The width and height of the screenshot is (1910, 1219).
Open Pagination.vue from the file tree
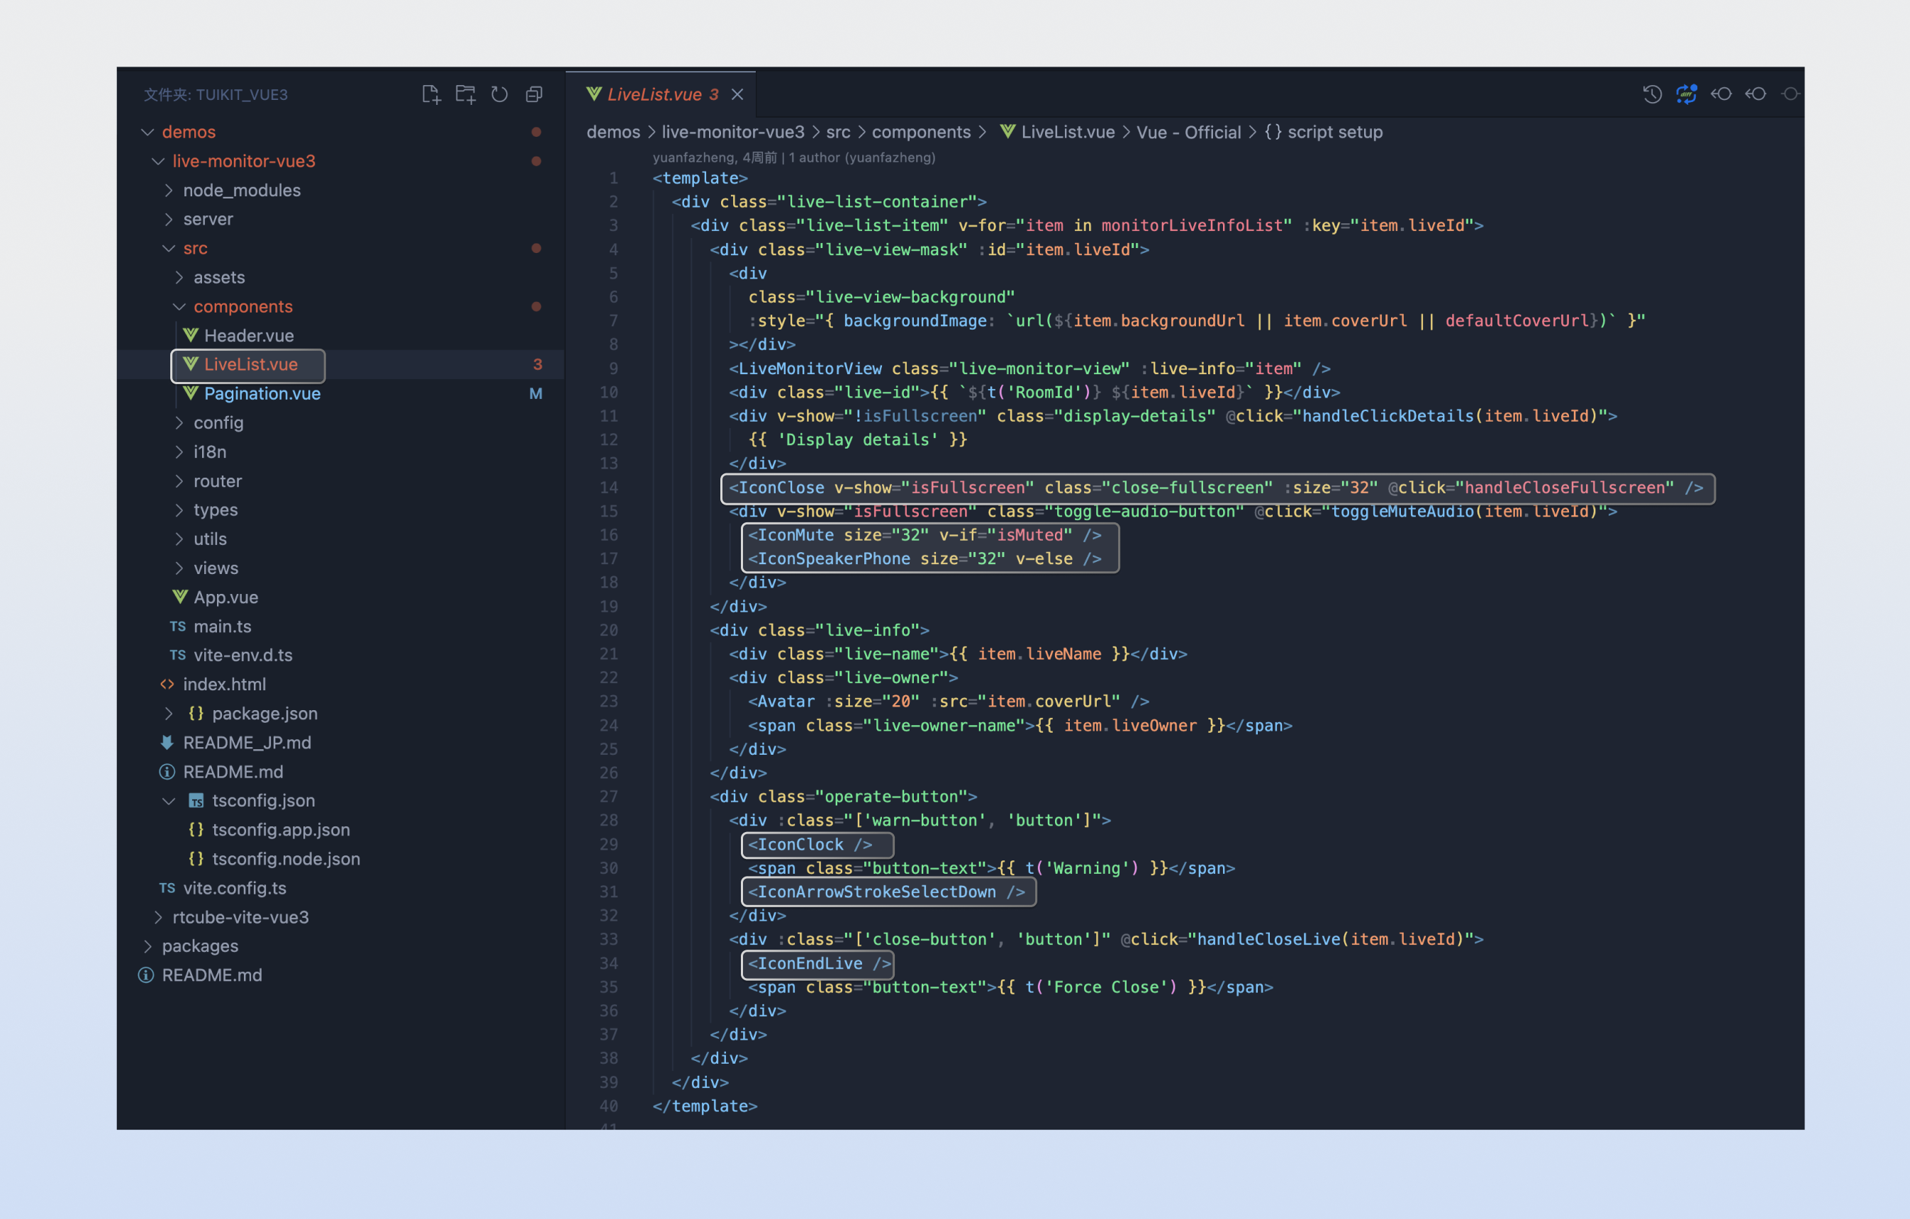(x=262, y=393)
